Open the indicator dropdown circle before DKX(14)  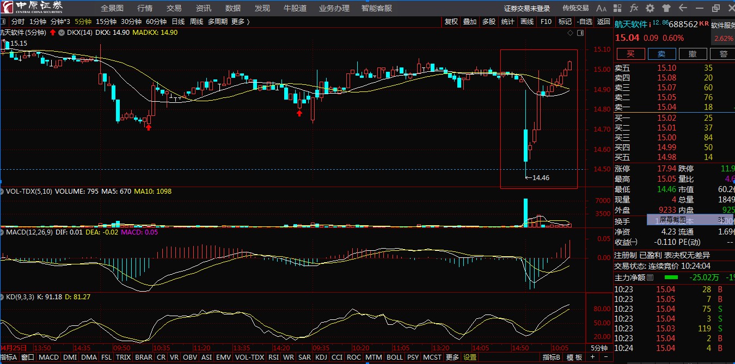(x=62, y=33)
